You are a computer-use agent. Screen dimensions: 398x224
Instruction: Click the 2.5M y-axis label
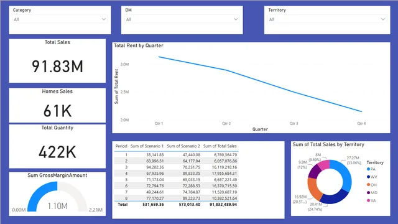[124, 92]
